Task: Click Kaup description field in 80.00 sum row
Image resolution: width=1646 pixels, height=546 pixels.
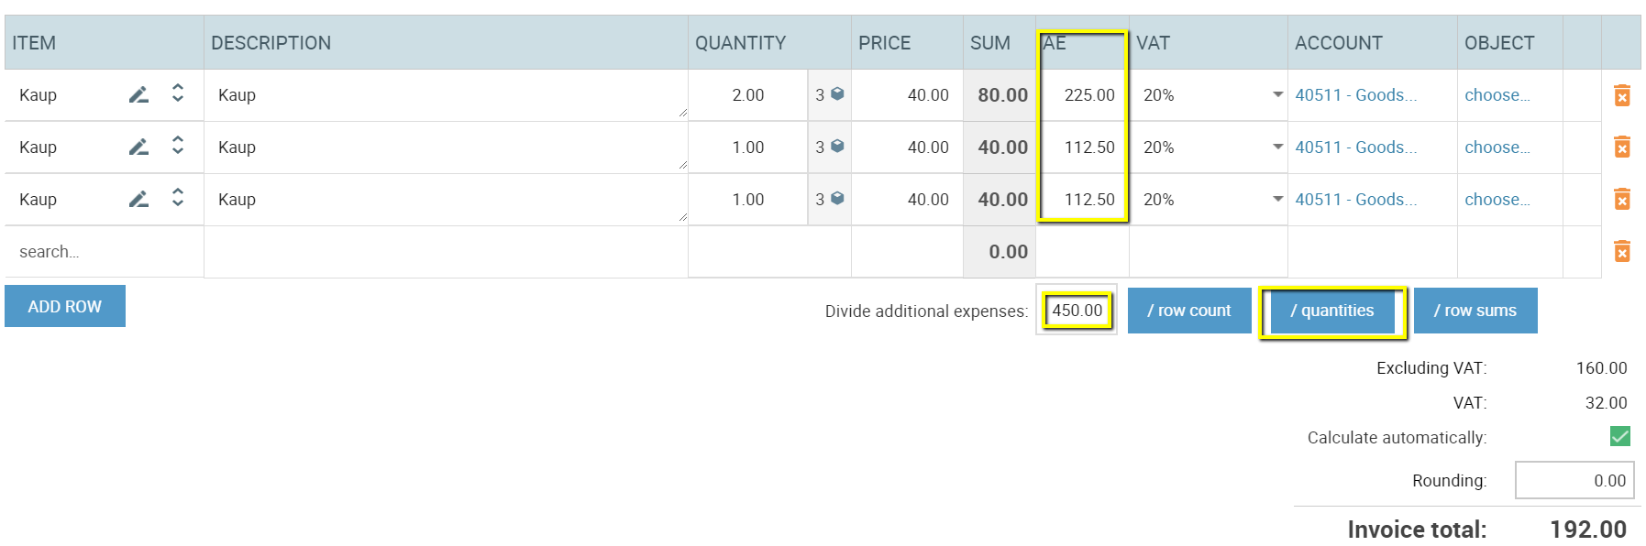Action: coord(446,95)
